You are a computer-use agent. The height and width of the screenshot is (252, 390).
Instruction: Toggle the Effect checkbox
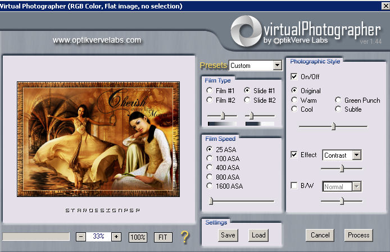click(294, 154)
